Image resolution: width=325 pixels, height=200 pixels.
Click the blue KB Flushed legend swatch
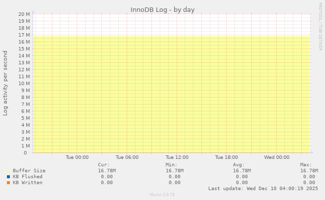click(8, 177)
